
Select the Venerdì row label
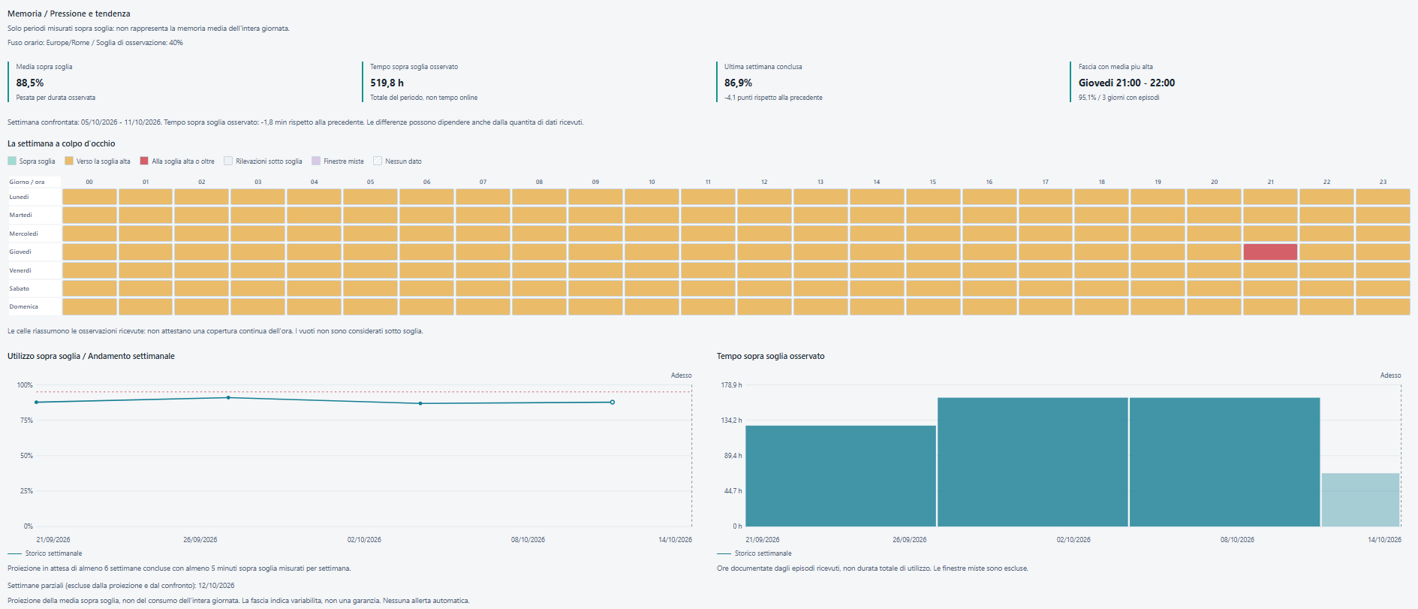[20, 270]
